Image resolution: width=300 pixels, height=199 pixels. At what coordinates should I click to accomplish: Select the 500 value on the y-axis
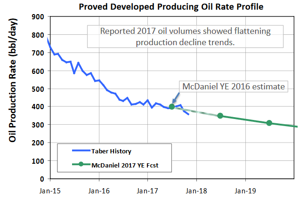37,89
